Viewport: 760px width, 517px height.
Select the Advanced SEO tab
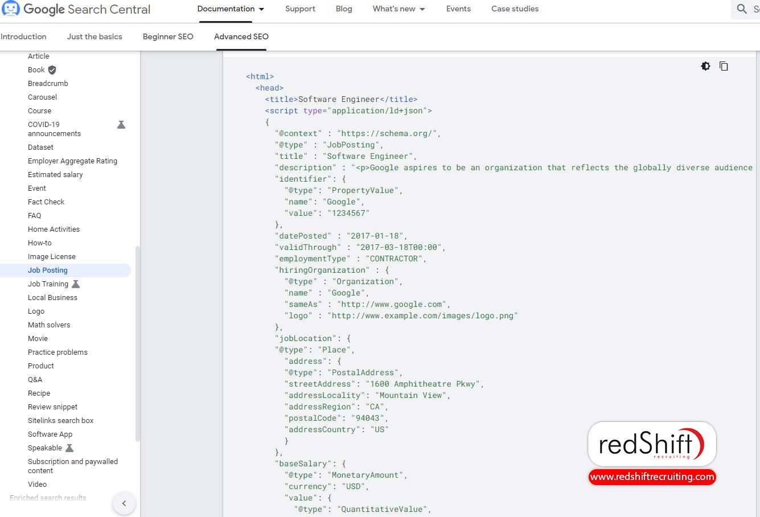(241, 36)
